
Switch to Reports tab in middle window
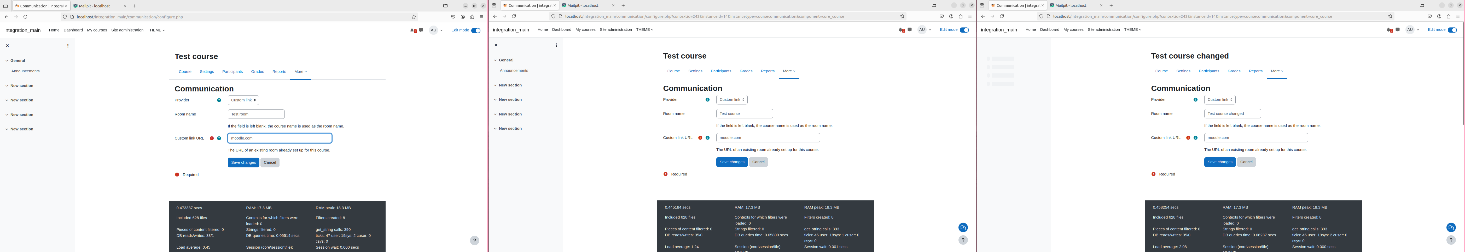click(x=768, y=71)
